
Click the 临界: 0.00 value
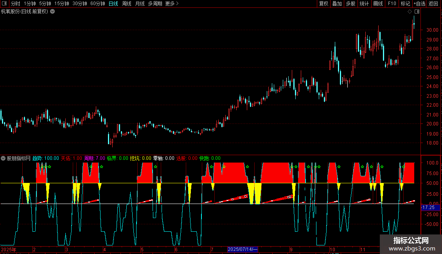(x=118, y=158)
